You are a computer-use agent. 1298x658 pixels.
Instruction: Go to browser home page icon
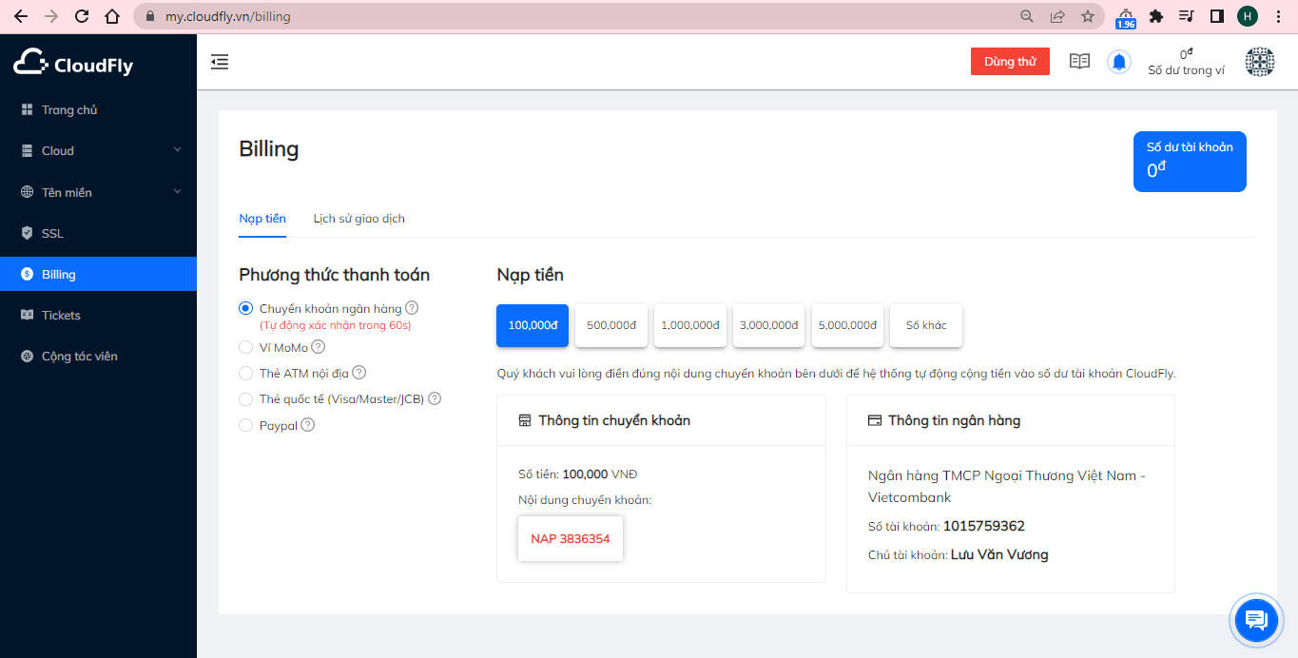click(112, 16)
